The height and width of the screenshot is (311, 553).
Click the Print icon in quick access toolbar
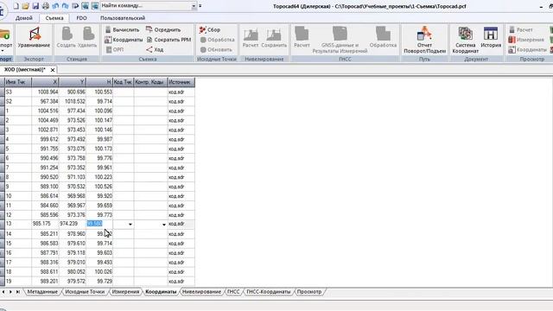[x=46, y=6]
